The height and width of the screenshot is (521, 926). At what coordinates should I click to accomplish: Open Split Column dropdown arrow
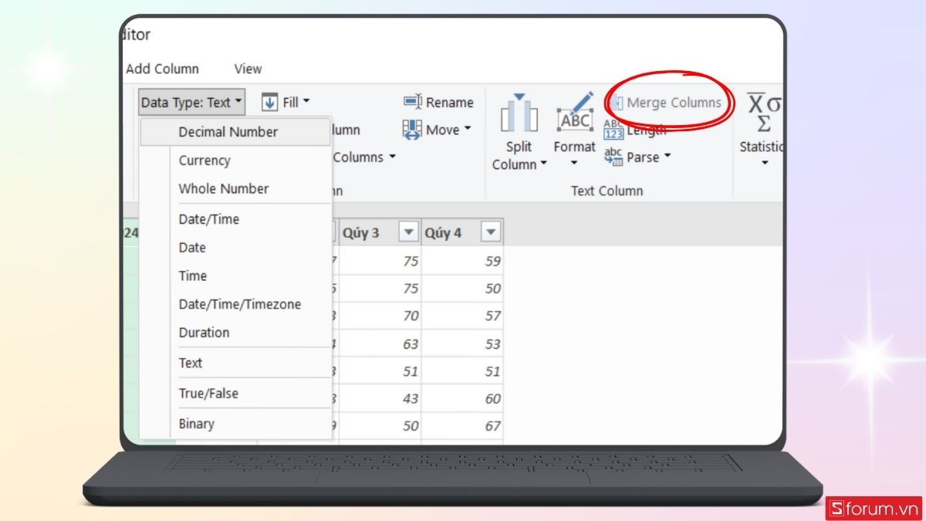click(543, 164)
